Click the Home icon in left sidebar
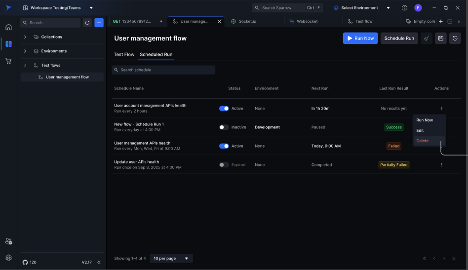 (x=8, y=27)
